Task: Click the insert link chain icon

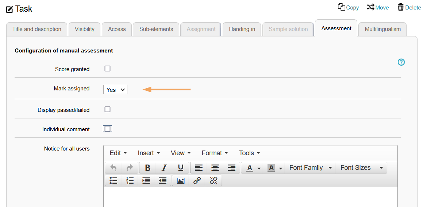Action: pos(197,180)
